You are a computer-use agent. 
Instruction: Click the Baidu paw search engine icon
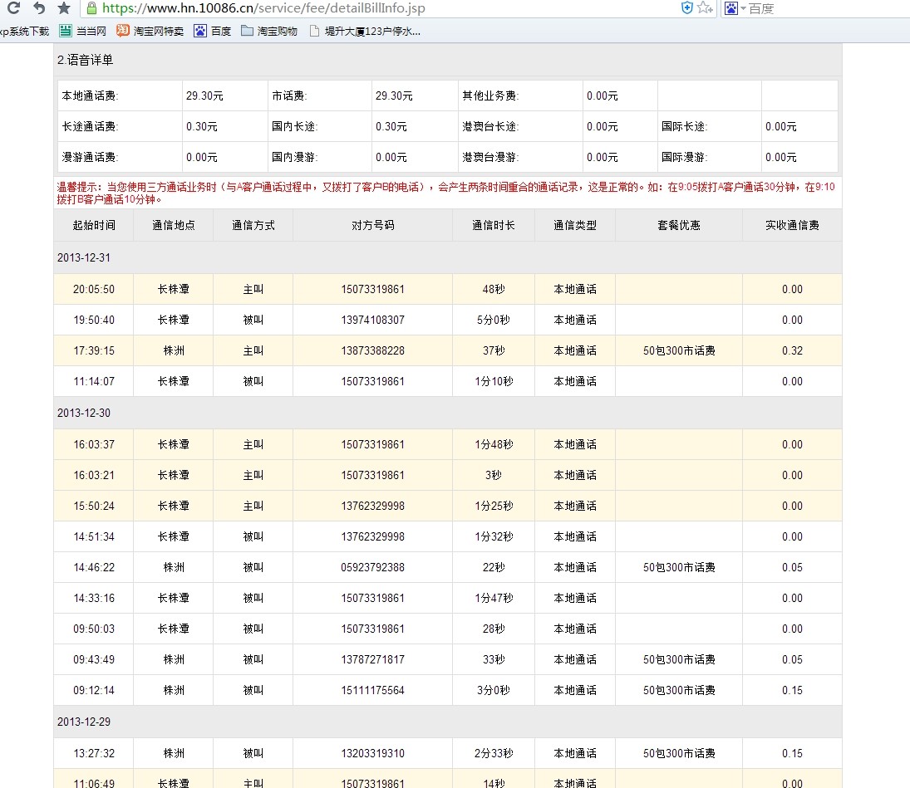730,8
